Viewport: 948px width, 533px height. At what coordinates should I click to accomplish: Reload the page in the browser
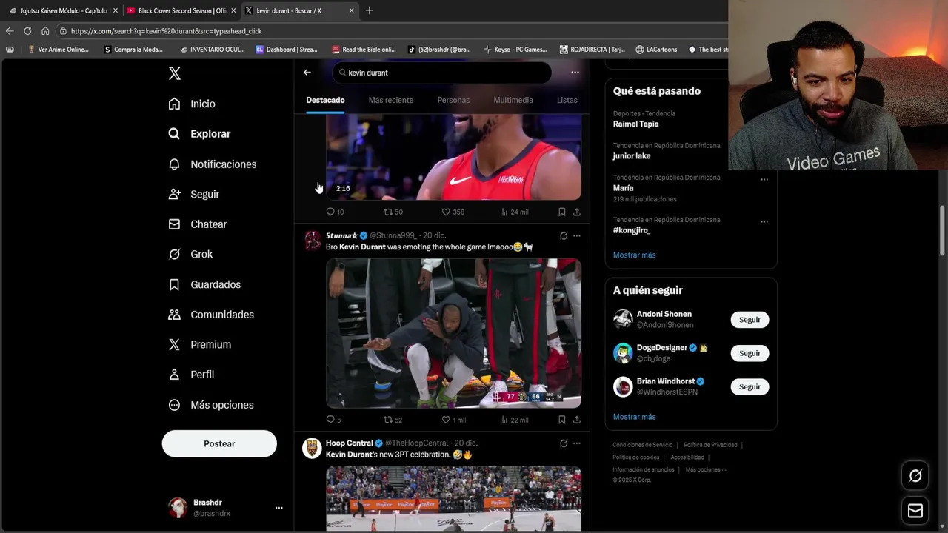[x=27, y=31]
